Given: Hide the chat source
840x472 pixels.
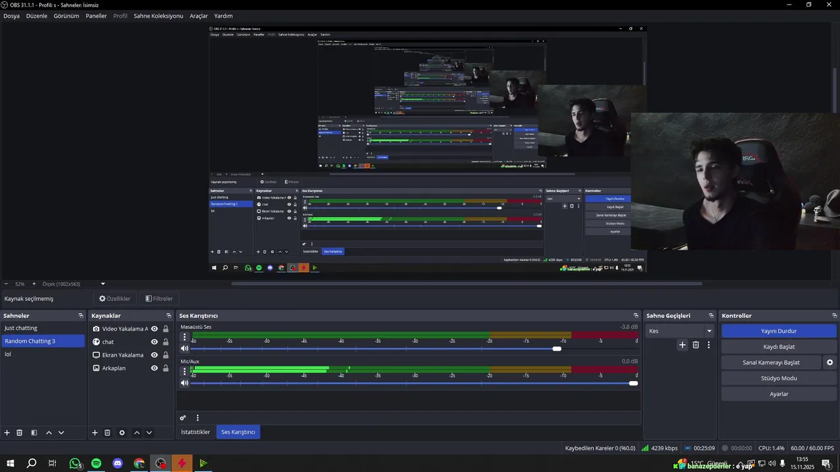Looking at the screenshot, I should tap(154, 342).
